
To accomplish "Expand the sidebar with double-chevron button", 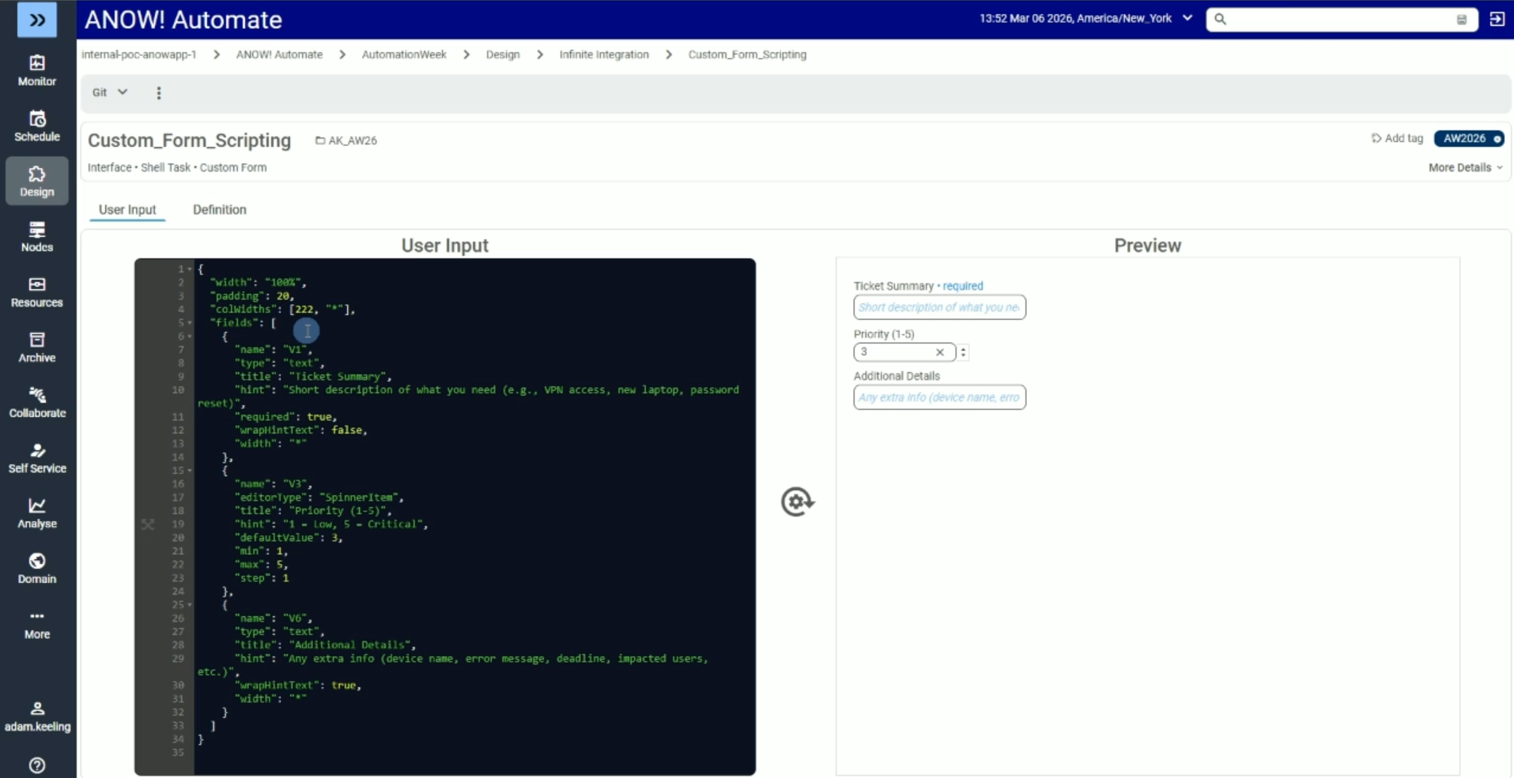I will pos(37,20).
